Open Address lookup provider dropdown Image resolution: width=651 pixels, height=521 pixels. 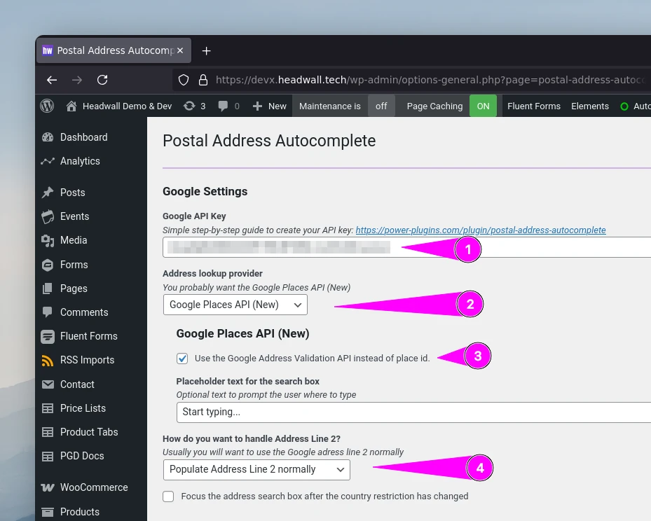pyautogui.click(x=235, y=305)
